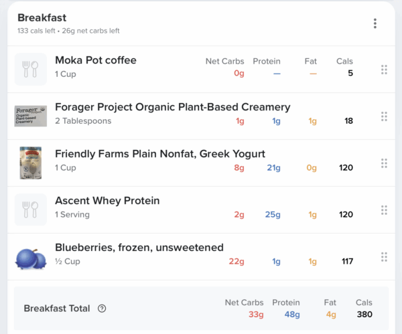Click the Moka Pot coffee fork-and-spoon icon
The height and width of the screenshot is (334, 402).
pos(31,69)
